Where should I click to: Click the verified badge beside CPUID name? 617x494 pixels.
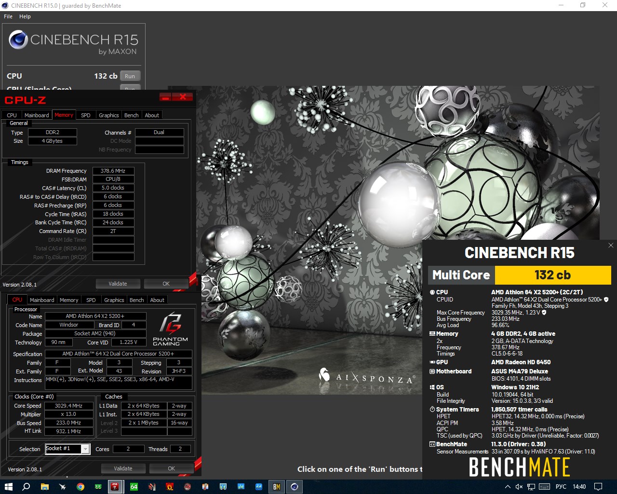click(x=606, y=300)
